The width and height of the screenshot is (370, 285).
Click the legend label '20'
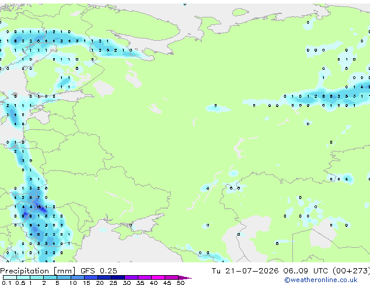100,283
